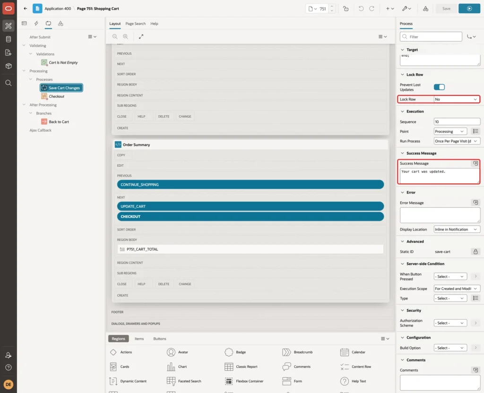
Task: Open the Run Process dropdown
Action: pyautogui.click(x=456, y=141)
